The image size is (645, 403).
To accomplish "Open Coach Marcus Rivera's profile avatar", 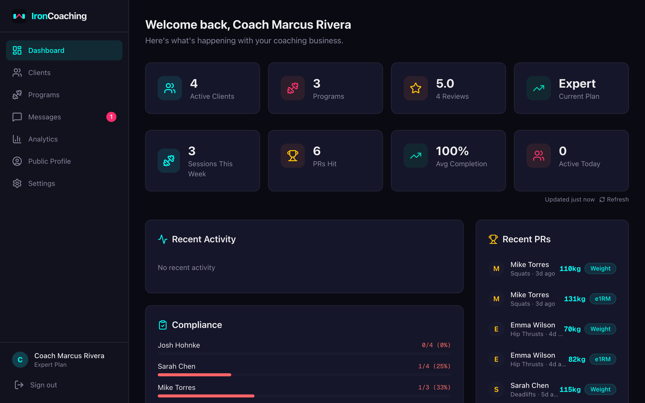I will (x=20, y=360).
